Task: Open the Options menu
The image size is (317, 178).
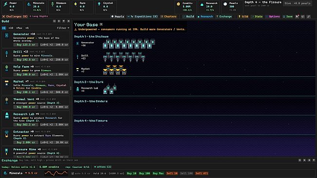Action: point(273,17)
